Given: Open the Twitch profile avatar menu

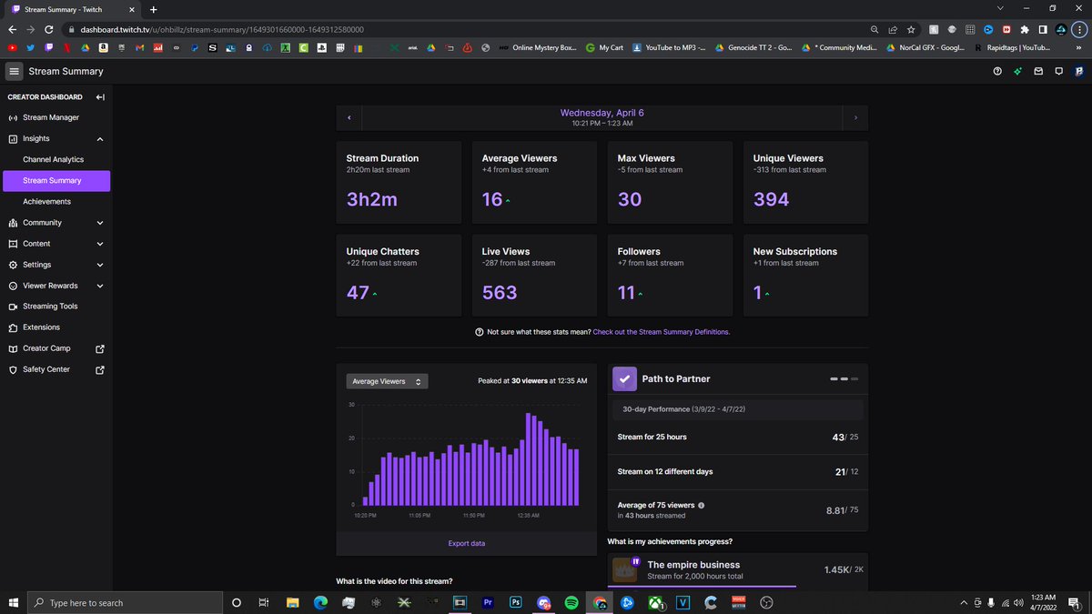Looking at the screenshot, I should pyautogui.click(x=1078, y=71).
